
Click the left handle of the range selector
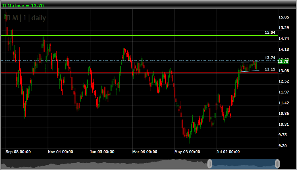[210, 164]
